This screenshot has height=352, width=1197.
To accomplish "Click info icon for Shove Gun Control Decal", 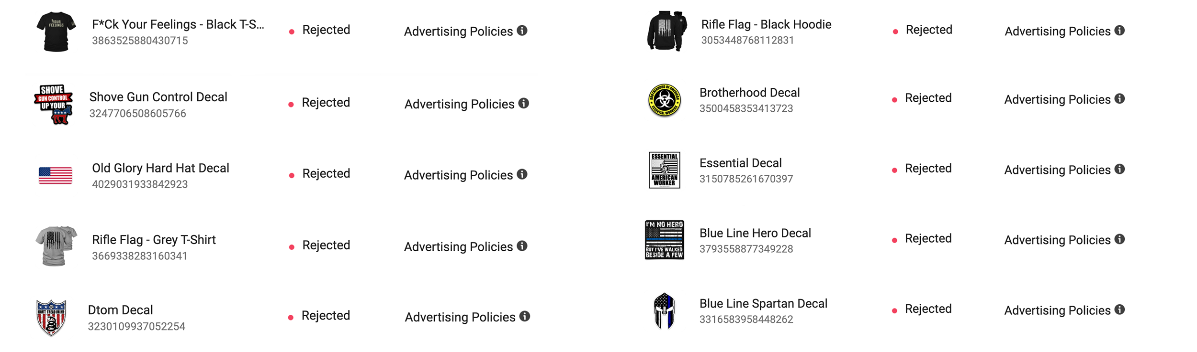I will [523, 103].
